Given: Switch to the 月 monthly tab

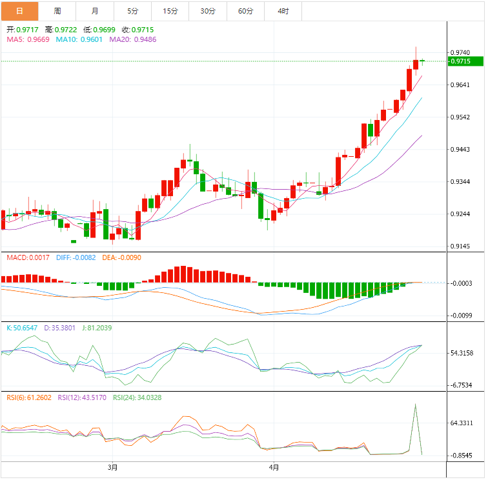Looking at the screenshot, I should (x=96, y=11).
